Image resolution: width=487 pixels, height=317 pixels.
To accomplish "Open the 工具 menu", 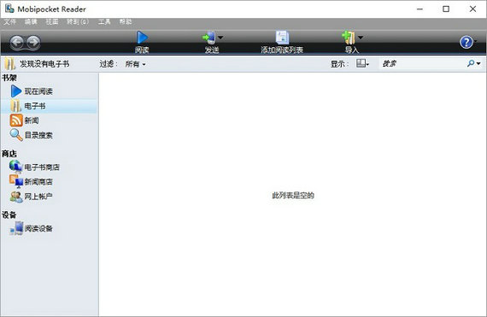I will click(104, 21).
